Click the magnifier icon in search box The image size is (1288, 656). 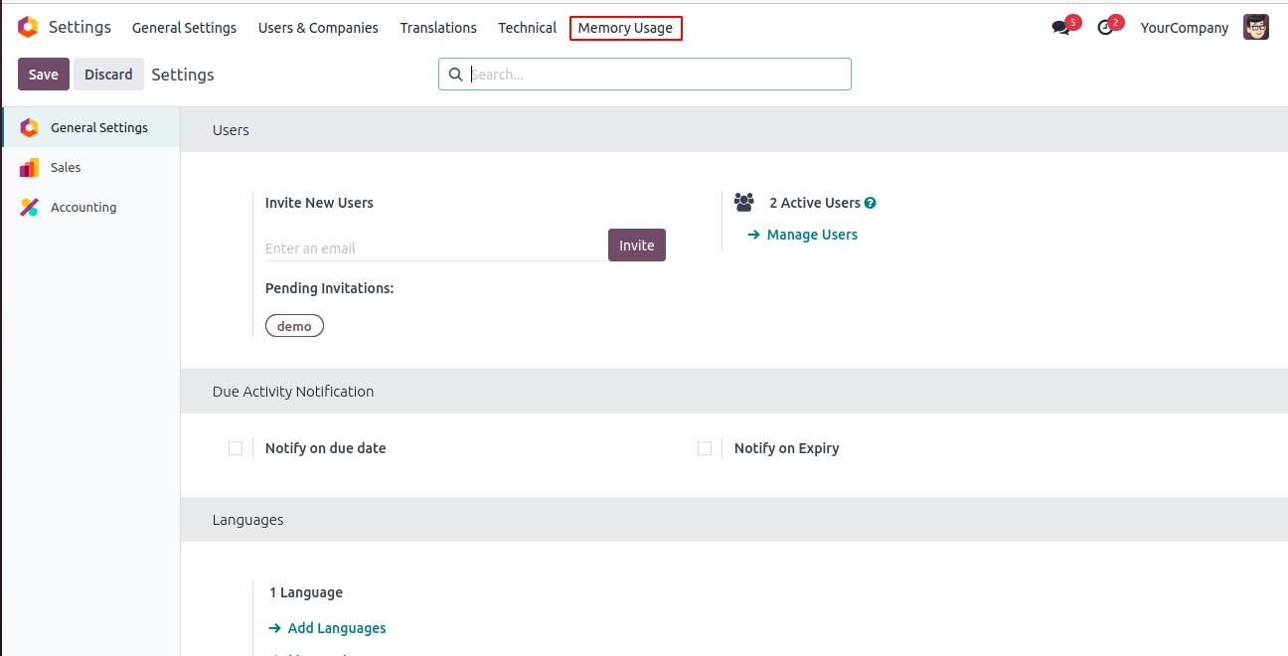coord(456,75)
